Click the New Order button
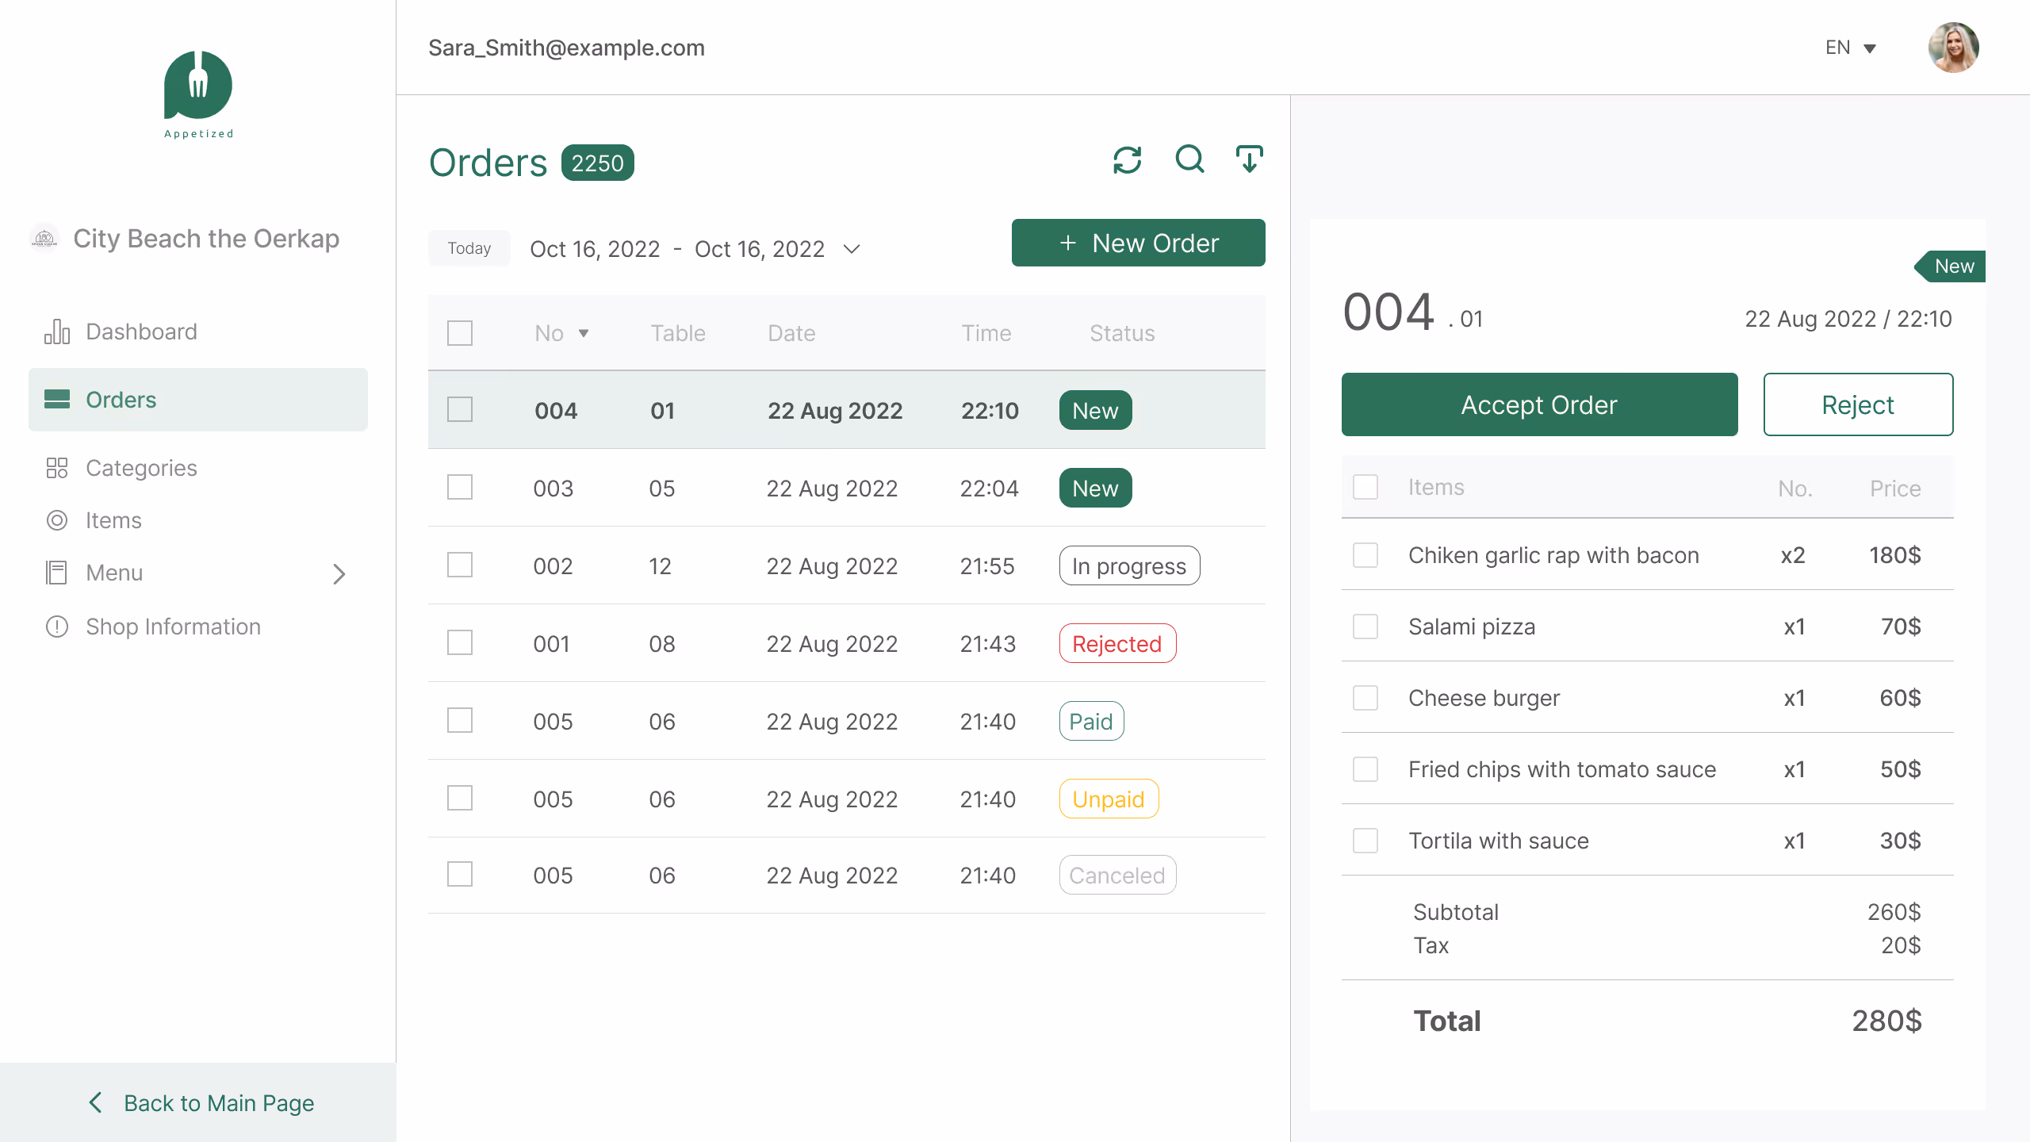Viewport: 2030px width, 1142px height. pos(1139,243)
